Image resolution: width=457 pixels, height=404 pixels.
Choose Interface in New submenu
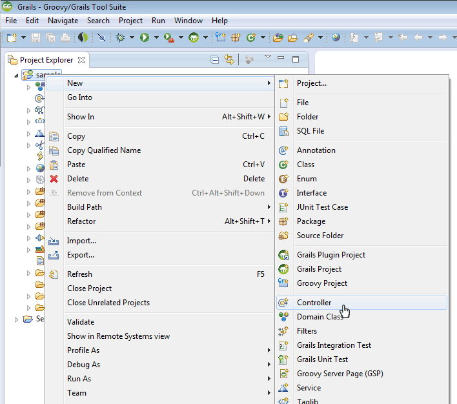point(361,193)
